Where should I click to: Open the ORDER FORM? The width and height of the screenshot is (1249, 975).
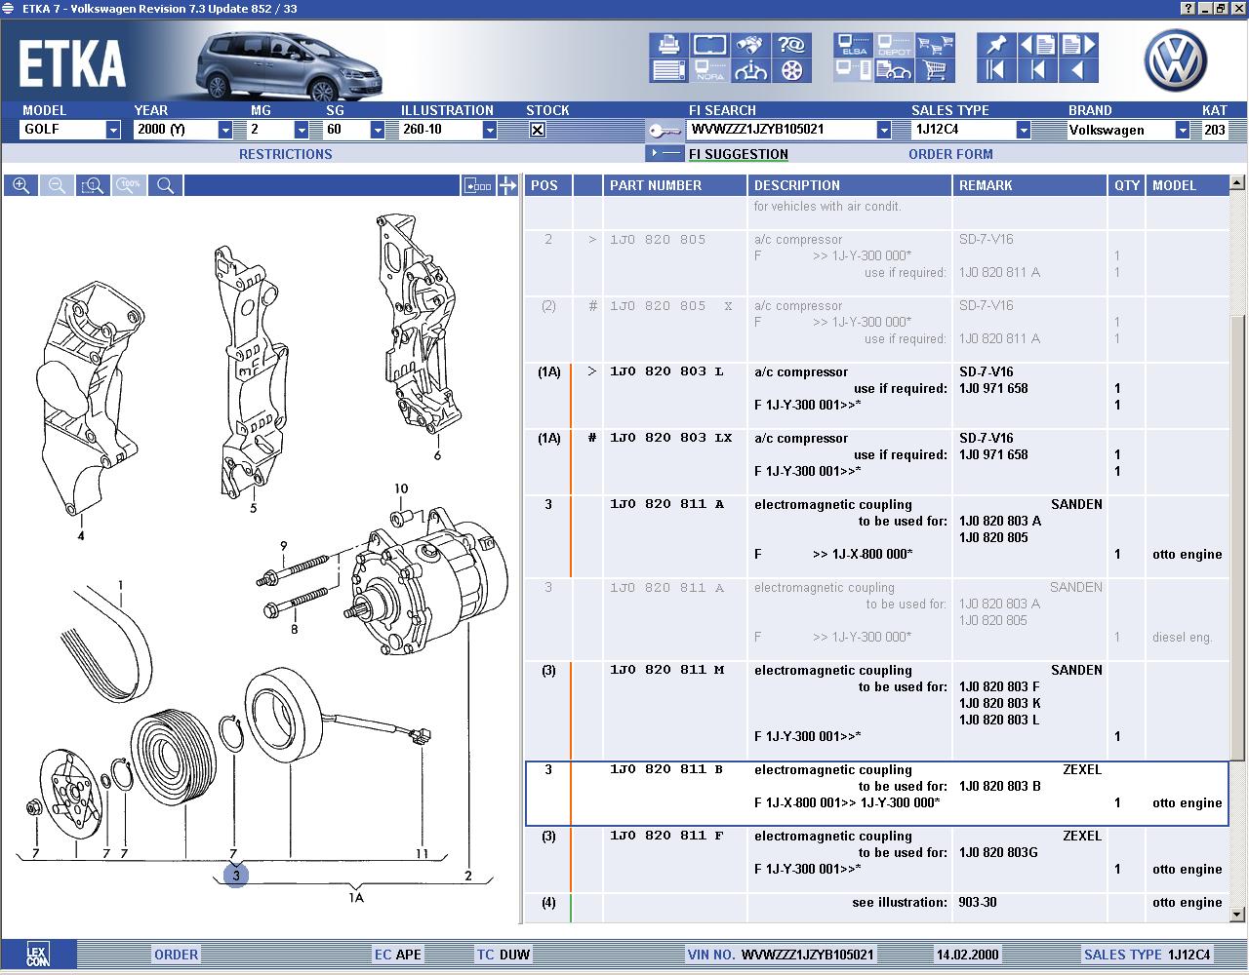950,154
